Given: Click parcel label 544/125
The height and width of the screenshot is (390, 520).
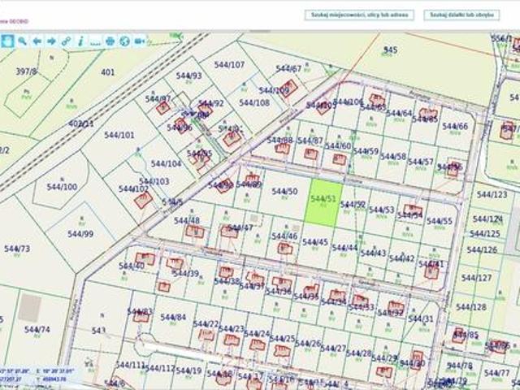Looking at the screenshot, I should (x=485, y=234).
